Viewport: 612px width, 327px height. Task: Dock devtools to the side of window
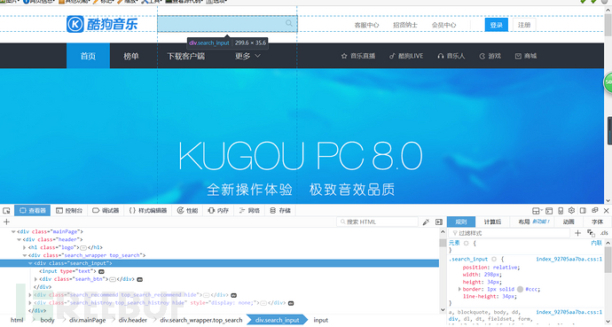pyautogui.click(x=583, y=210)
